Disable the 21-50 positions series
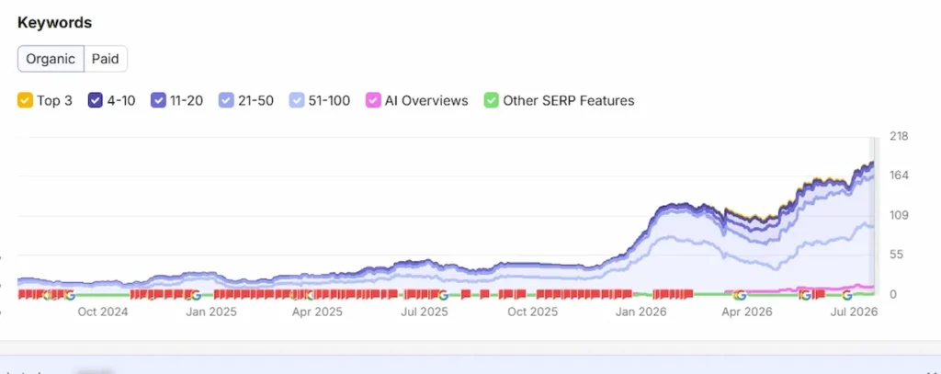The height and width of the screenshot is (374, 941). coord(226,100)
